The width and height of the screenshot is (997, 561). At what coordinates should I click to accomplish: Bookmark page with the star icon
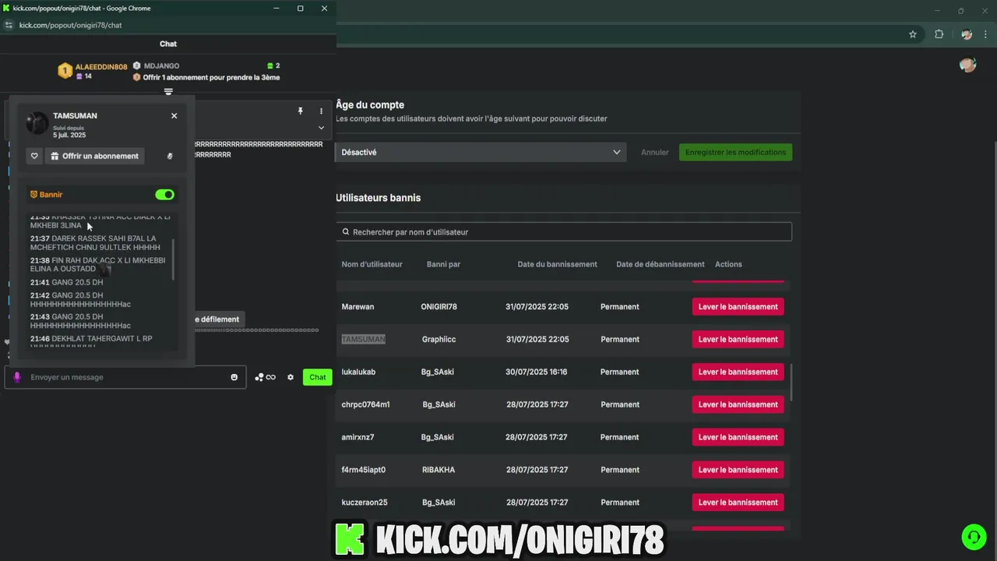click(x=913, y=34)
